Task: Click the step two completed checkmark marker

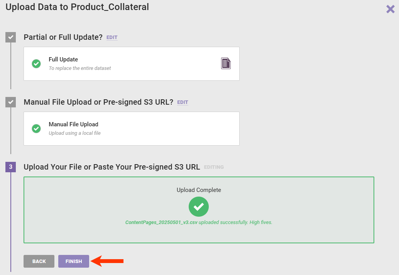Action: coord(10,102)
